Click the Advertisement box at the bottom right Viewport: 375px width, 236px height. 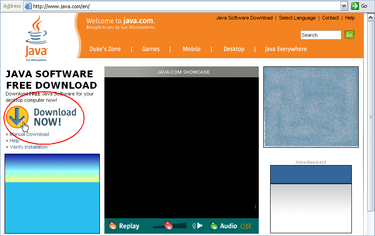pyautogui.click(x=311, y=199)
